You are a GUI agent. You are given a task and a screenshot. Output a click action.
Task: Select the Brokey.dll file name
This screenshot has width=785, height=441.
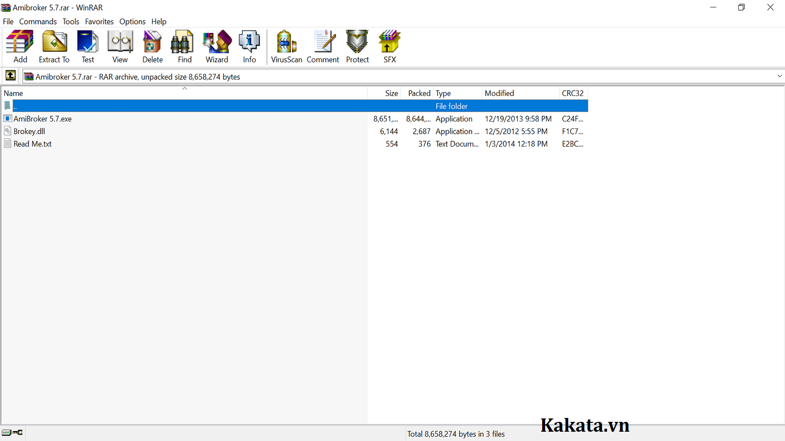pyautogui.click(x=29, y=131)
